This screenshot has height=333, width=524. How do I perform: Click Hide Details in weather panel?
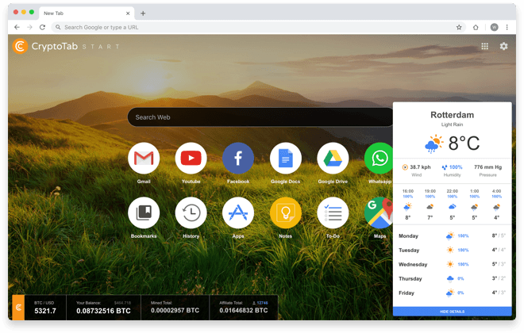(451, 312)
